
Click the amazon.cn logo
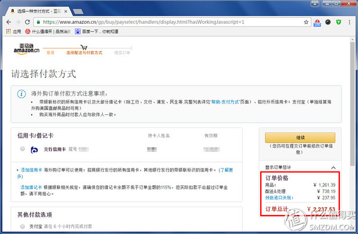pos(26,49)
